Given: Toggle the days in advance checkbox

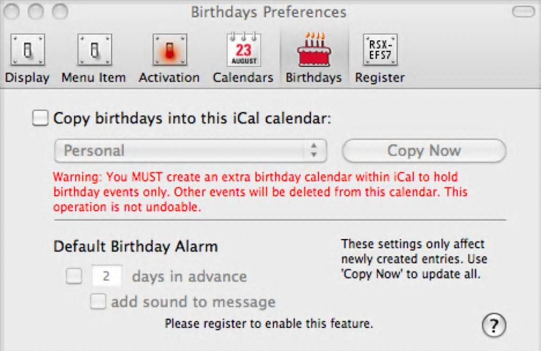Looking at the screenshot, I should click(x=74, y=276).
